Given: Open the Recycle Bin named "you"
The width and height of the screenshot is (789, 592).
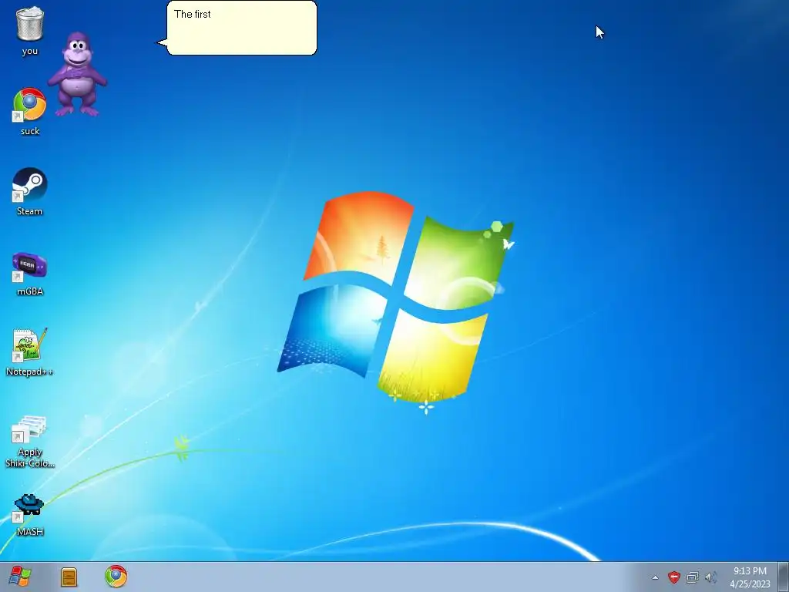Looking at the screenshot, I should pos(30,31).
